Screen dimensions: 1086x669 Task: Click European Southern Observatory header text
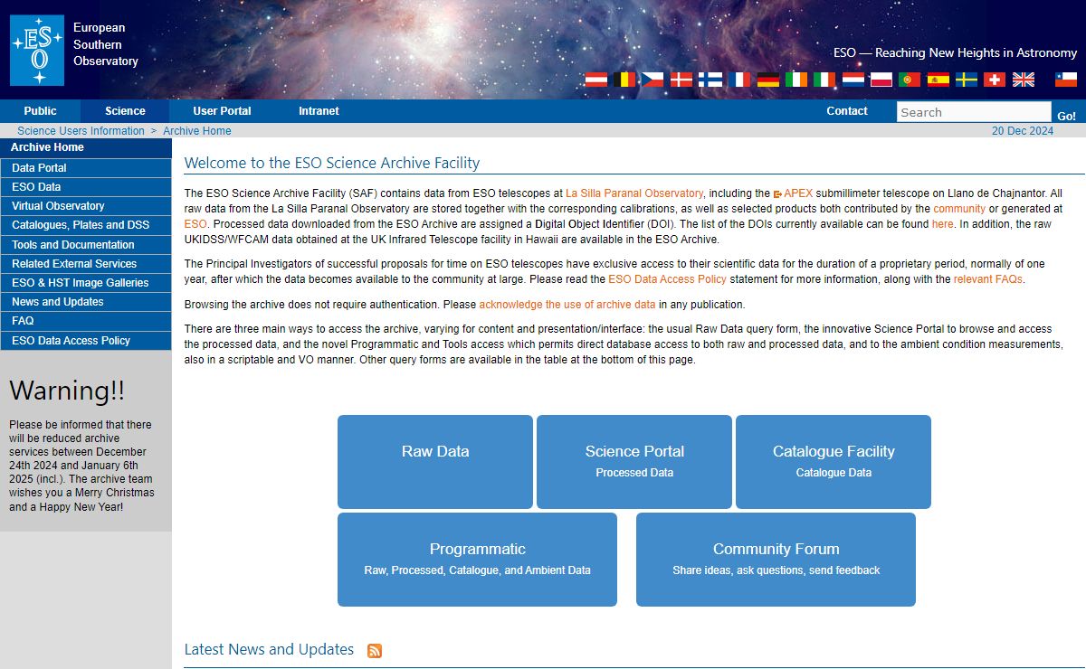pos(106,44)
